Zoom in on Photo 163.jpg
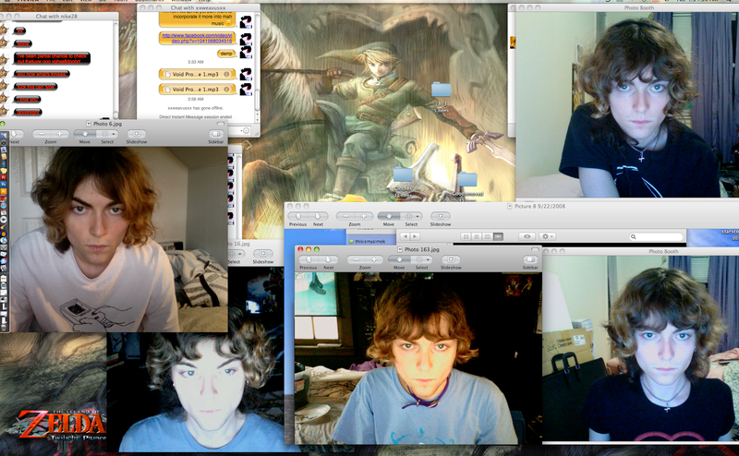The width and height of the screenshot is (739, 456). [x=374, y=259]
